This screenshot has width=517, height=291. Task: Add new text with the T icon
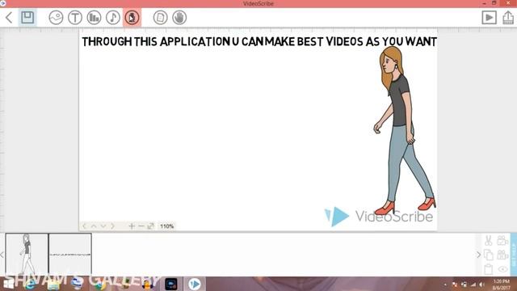pos(75,18)
